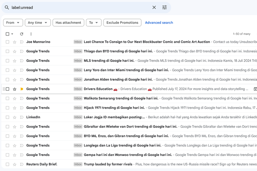Viewport: 257px width, 171px height.
Task: Mark the Joe Mannarino email as important
Action: click(x=22, y=42)
